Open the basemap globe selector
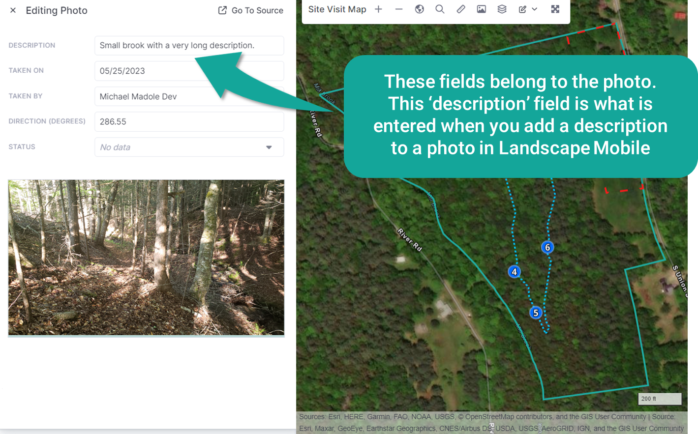 click(419, 9)
